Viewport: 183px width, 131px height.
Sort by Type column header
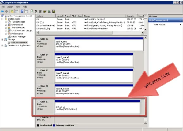(67, 16)
